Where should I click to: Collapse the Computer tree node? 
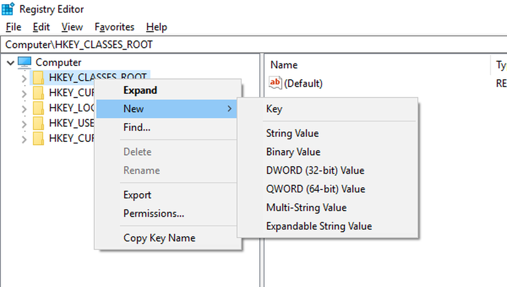point(11,62)
